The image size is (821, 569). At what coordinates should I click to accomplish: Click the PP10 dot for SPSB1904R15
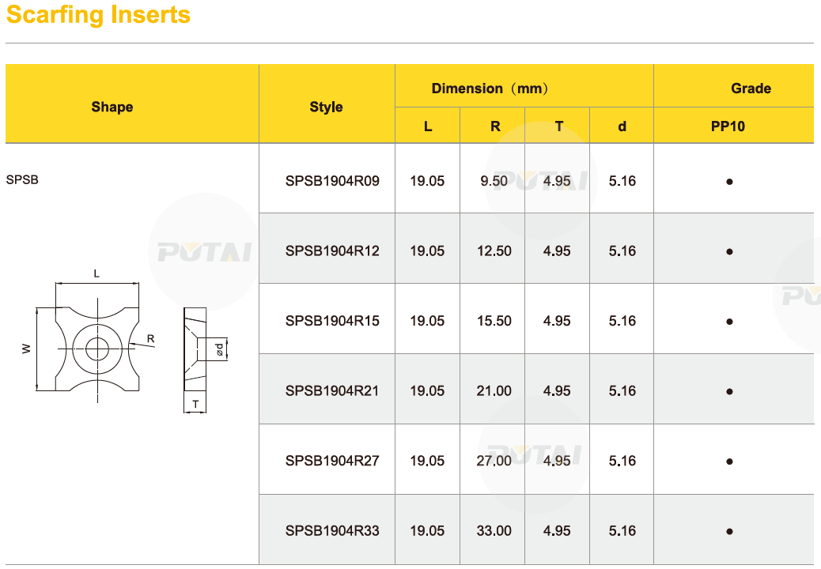pos(729,322)
